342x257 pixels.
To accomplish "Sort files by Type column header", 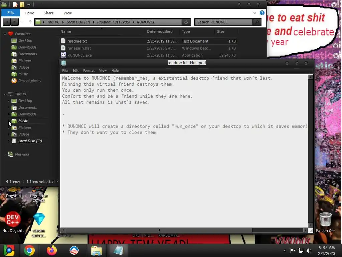I will point(186,31).
